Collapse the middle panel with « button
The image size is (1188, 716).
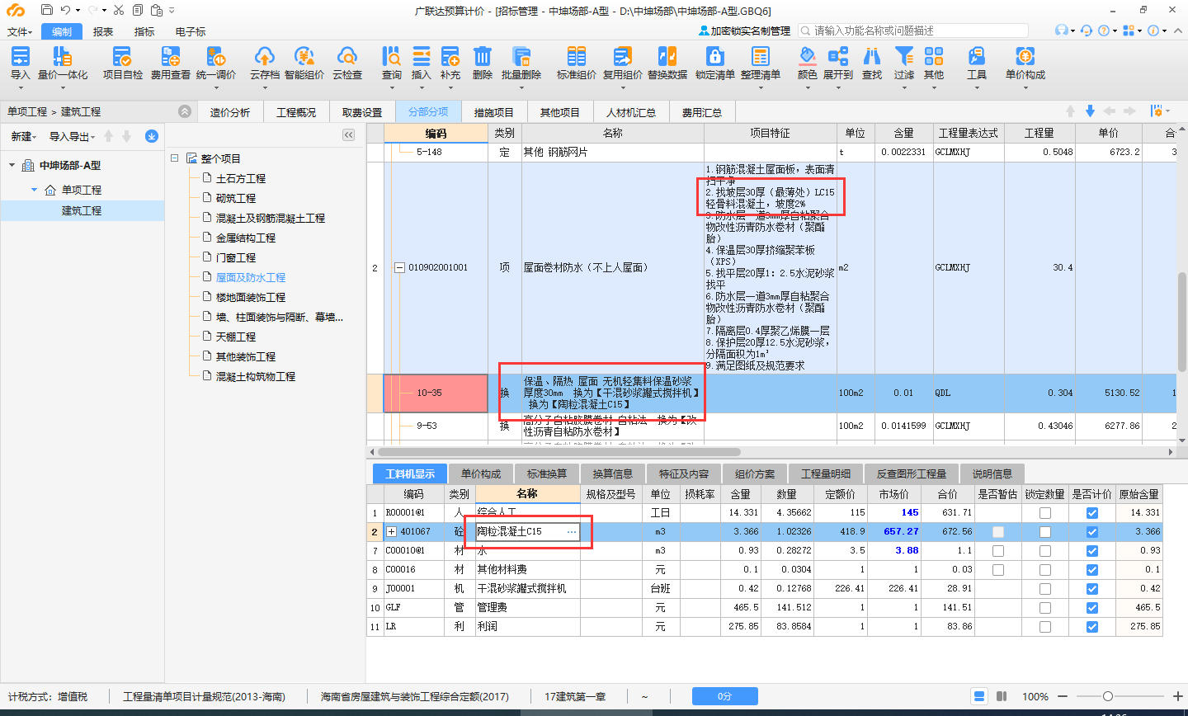[348, 135]
